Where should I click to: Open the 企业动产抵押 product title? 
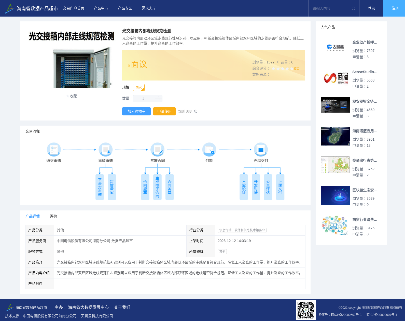365,42
